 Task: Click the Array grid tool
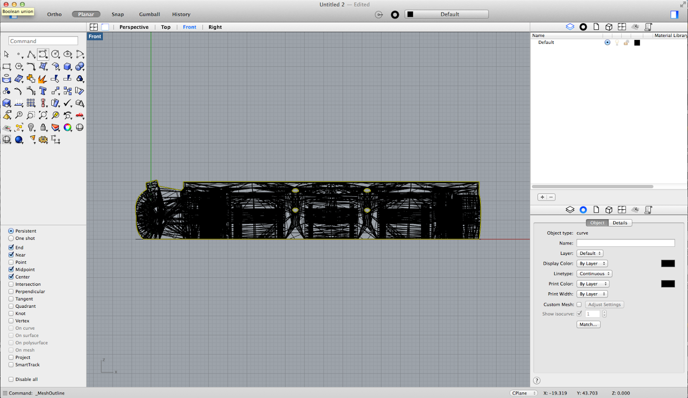pos(31,103)
